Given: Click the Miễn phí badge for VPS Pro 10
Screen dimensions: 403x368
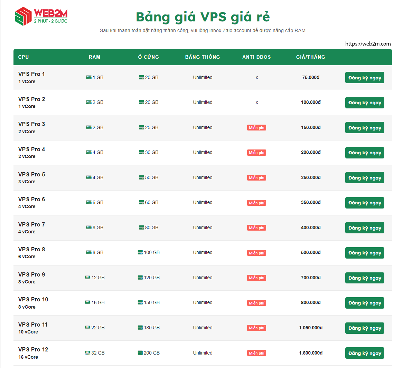Looking at the screenshot, I should 256,303.
